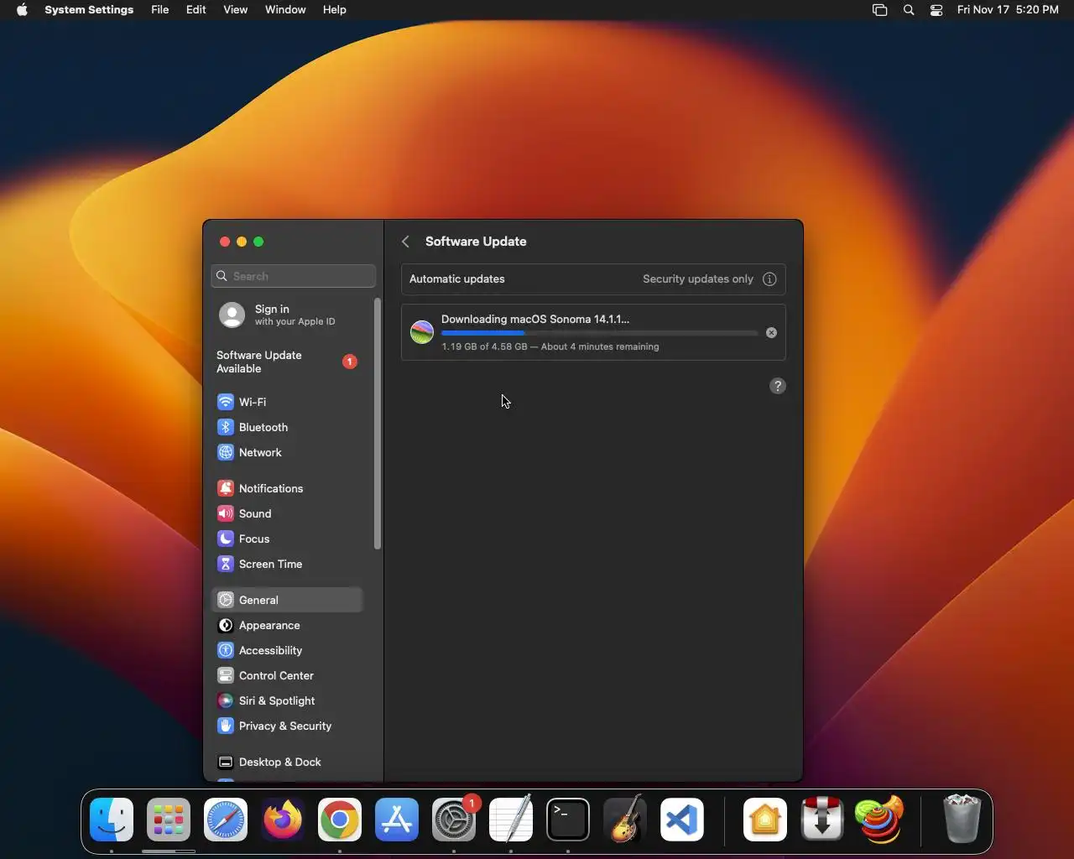Open the Software Update help button
Screen dimensions: 1074x859
[778, 386]
